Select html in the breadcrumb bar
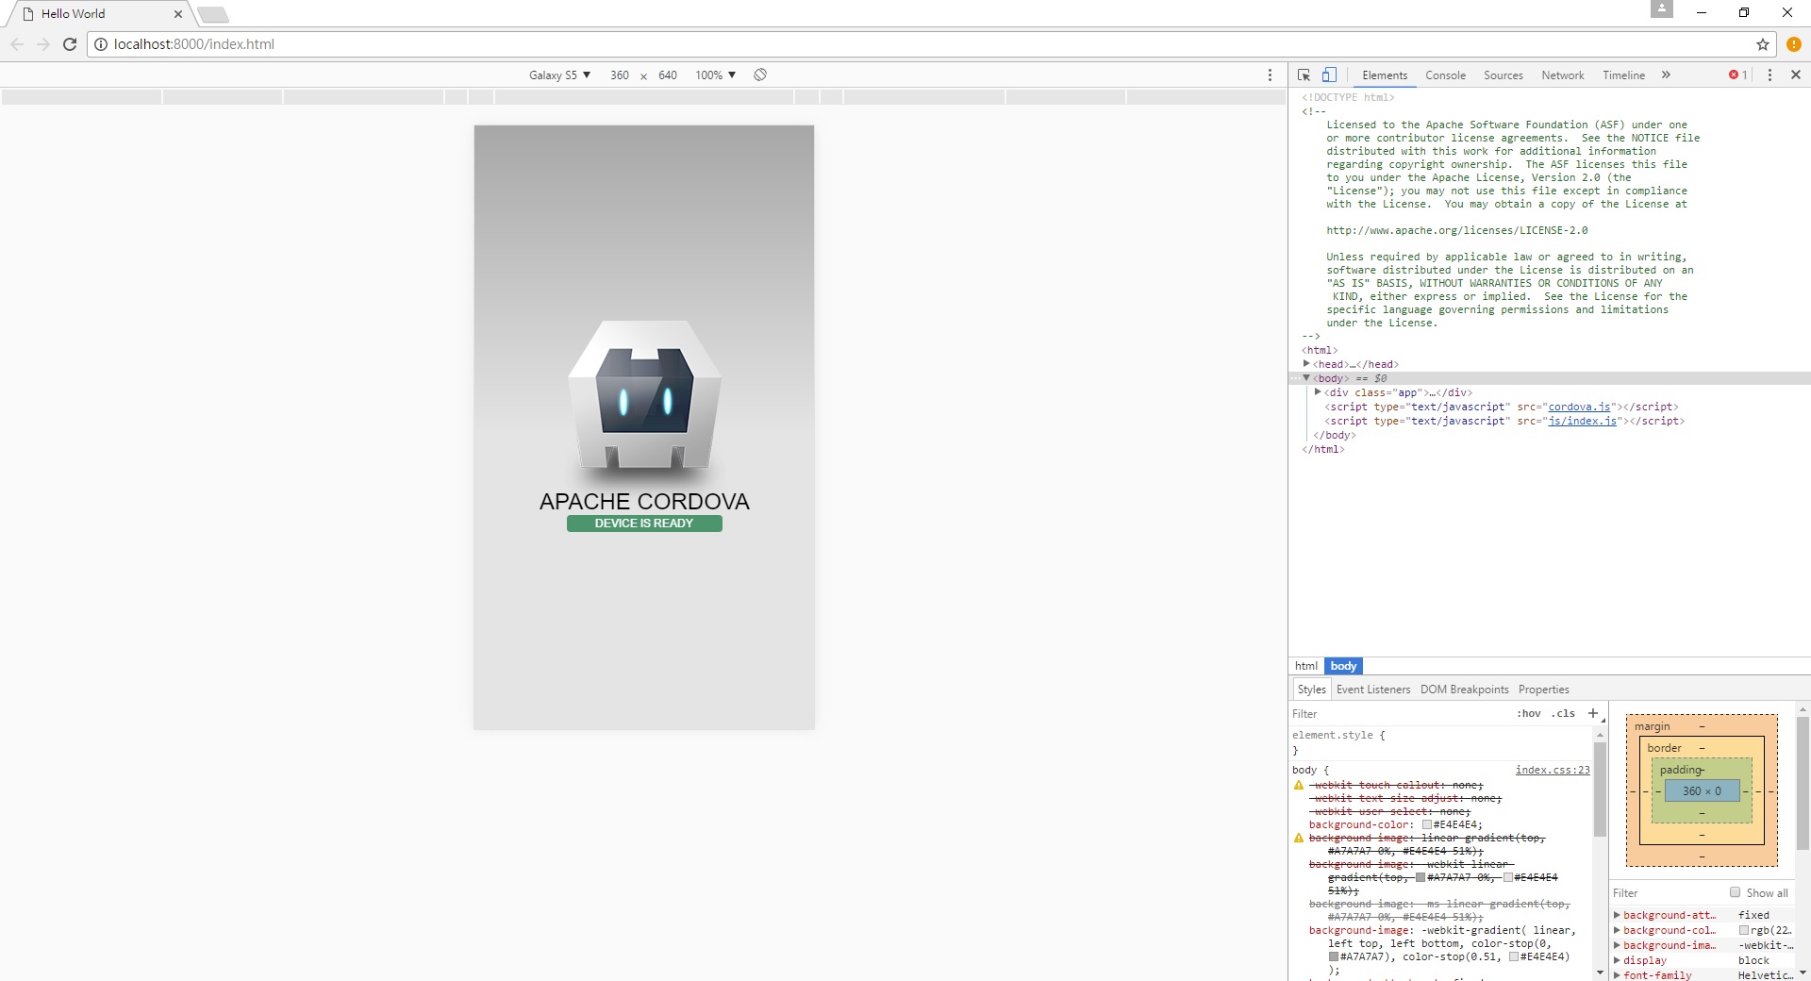Viewport: 1811px width, 981px height. [x=1306, y=666]
